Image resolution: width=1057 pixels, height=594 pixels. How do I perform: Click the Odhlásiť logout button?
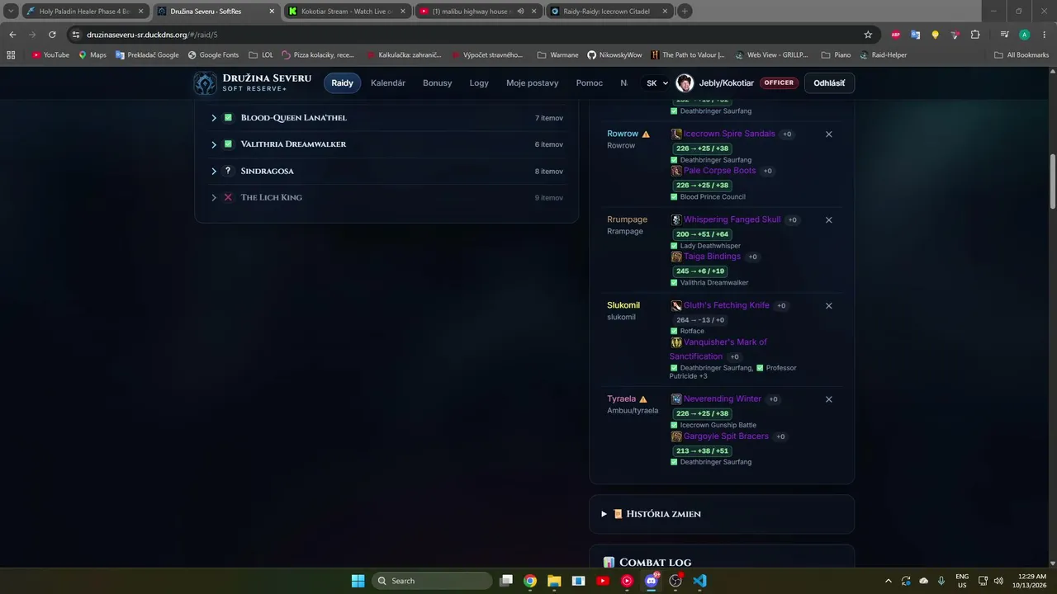829,83
